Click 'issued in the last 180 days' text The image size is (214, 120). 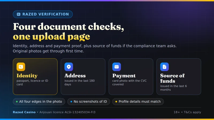coord(79,83)
